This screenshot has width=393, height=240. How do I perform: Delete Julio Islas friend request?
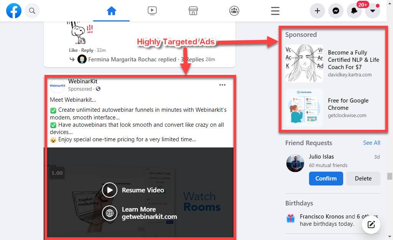363,179
